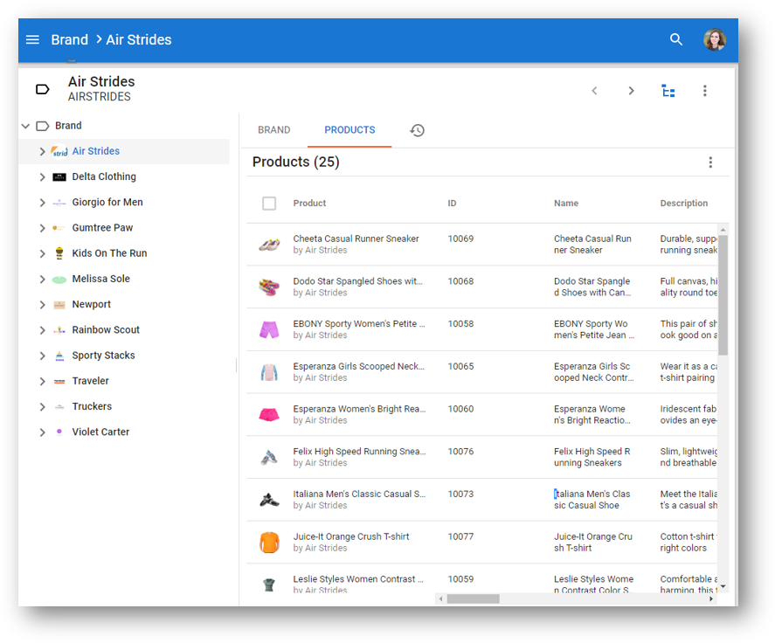This screenshot has width=775, height=643.
Task: Expand the Truckers tree node
Action: point(43,407)
